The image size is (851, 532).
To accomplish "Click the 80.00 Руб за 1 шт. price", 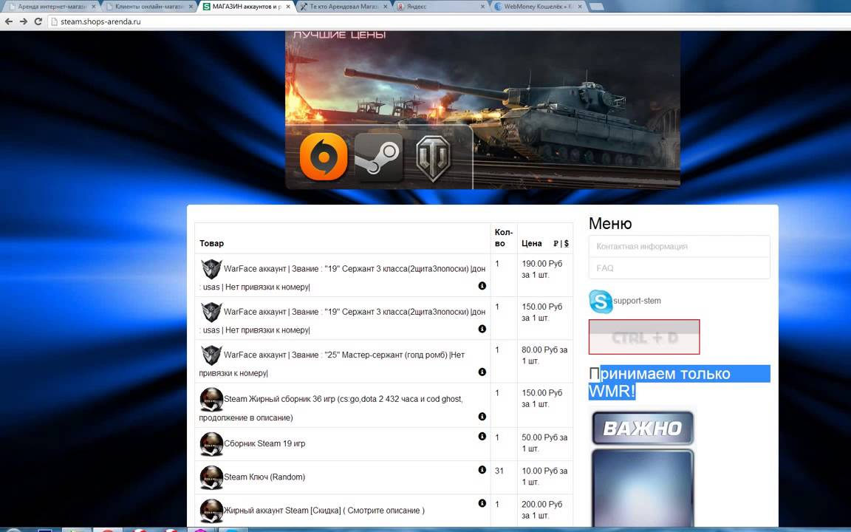I will (x=544, y=355).
